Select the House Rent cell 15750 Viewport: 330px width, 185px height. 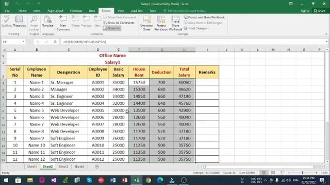coord(139,82)
